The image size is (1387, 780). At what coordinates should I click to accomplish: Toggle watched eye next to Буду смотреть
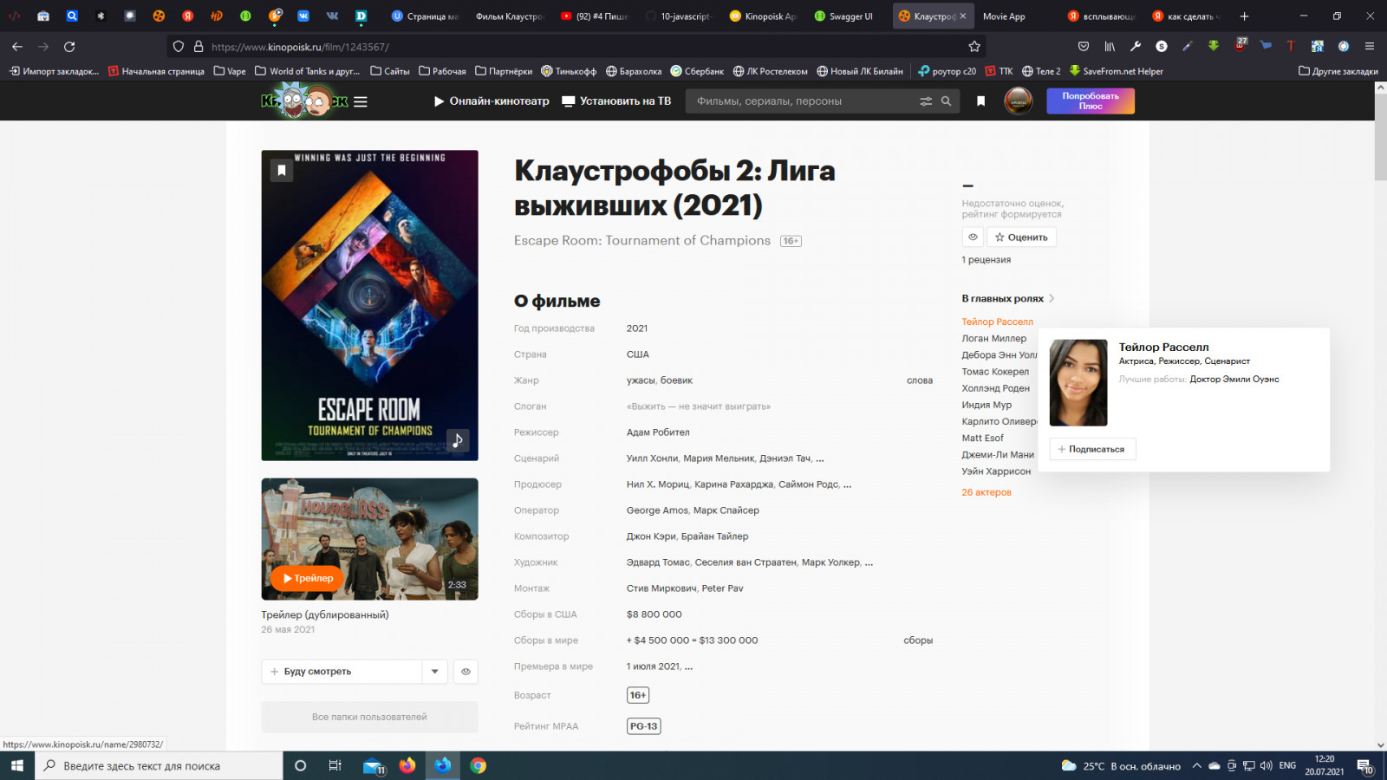pyautogui.click(x=466, y=672)
